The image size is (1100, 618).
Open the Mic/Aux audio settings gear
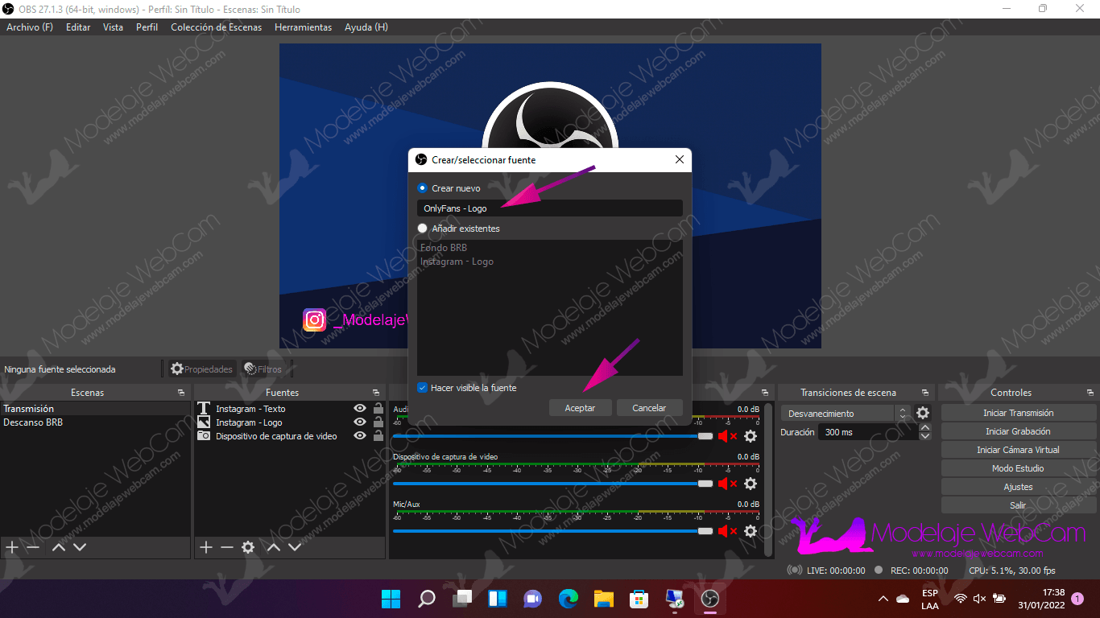pyautogui.click(x=751, y=531)
